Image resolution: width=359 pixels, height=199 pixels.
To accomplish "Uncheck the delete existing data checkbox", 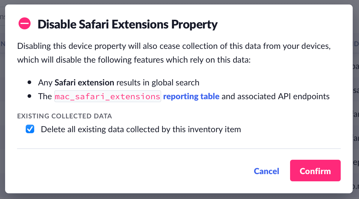I will click(30, 129).
